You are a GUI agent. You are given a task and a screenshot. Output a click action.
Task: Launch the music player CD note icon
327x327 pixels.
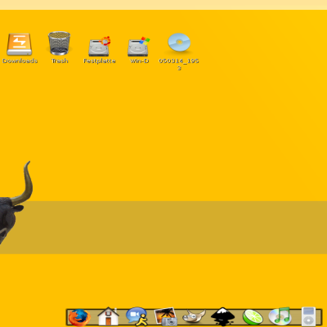[x=280, y=316]
